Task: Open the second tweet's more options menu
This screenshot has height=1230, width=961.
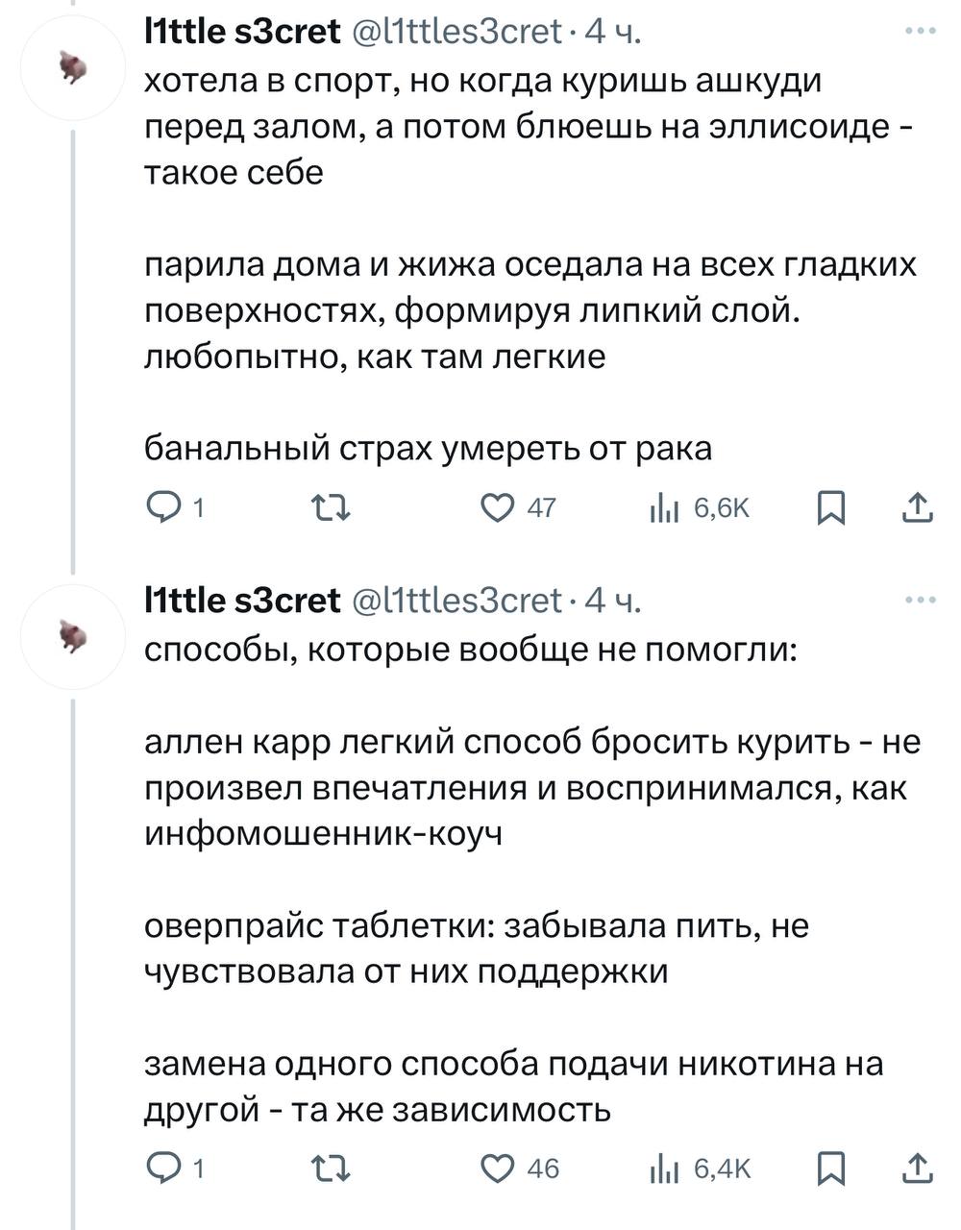Action: point(920,601)
